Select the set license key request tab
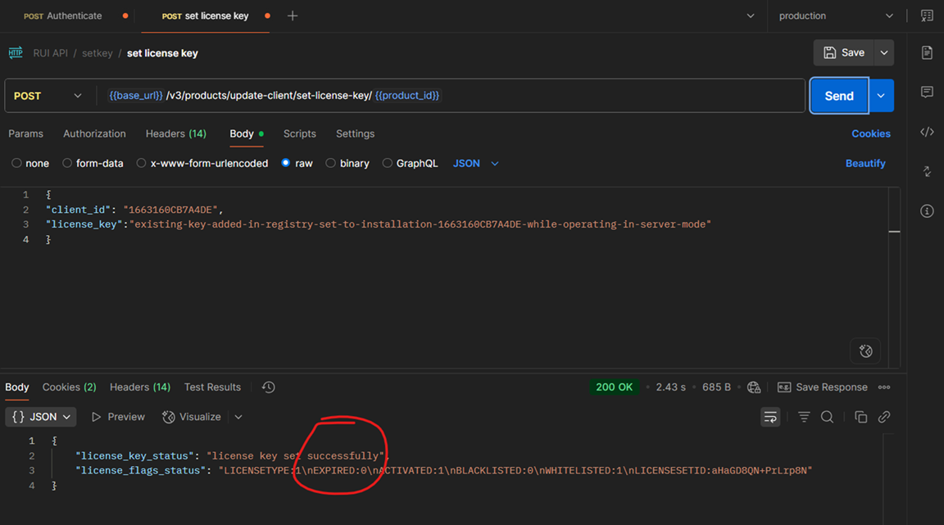 [x=206, y=16]
